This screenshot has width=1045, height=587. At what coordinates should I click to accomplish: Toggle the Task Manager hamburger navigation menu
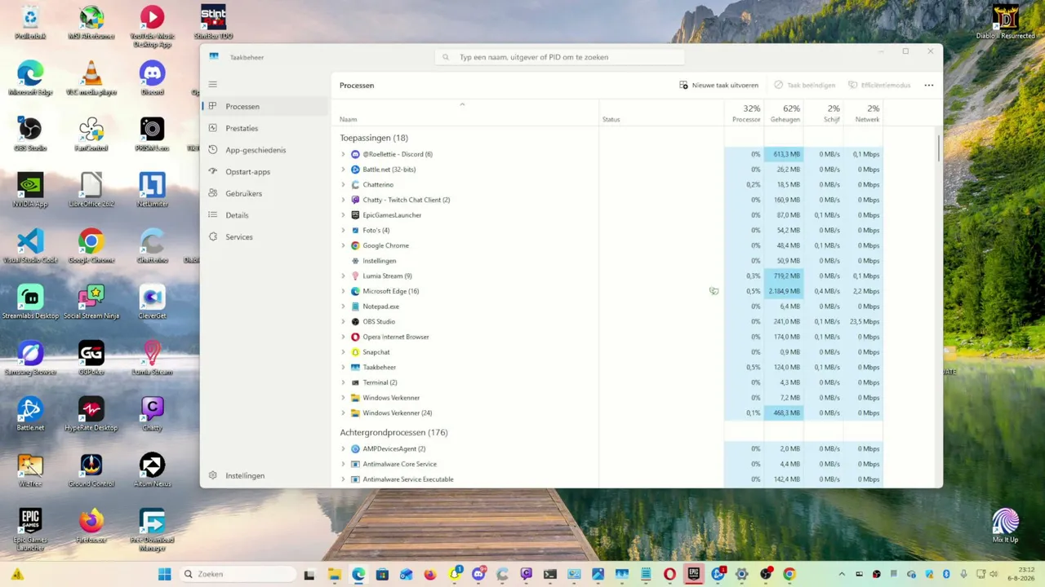pos(212,85)
